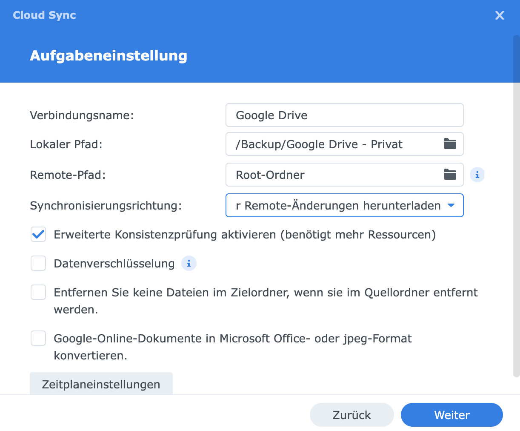Open folder browser for Remote-Pfad
The image size is (520, 431).
450,175
